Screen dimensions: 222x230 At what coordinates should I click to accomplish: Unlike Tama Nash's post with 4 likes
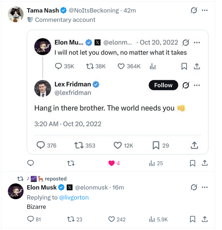coord(112,163)
